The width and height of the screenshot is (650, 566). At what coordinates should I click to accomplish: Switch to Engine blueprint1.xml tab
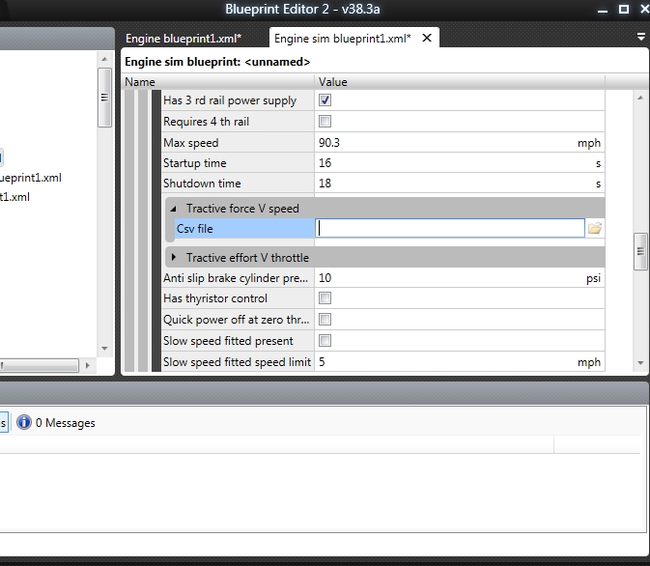click(x=184, y=39)
